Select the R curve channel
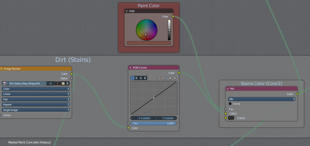 click(x=137, y=78)
